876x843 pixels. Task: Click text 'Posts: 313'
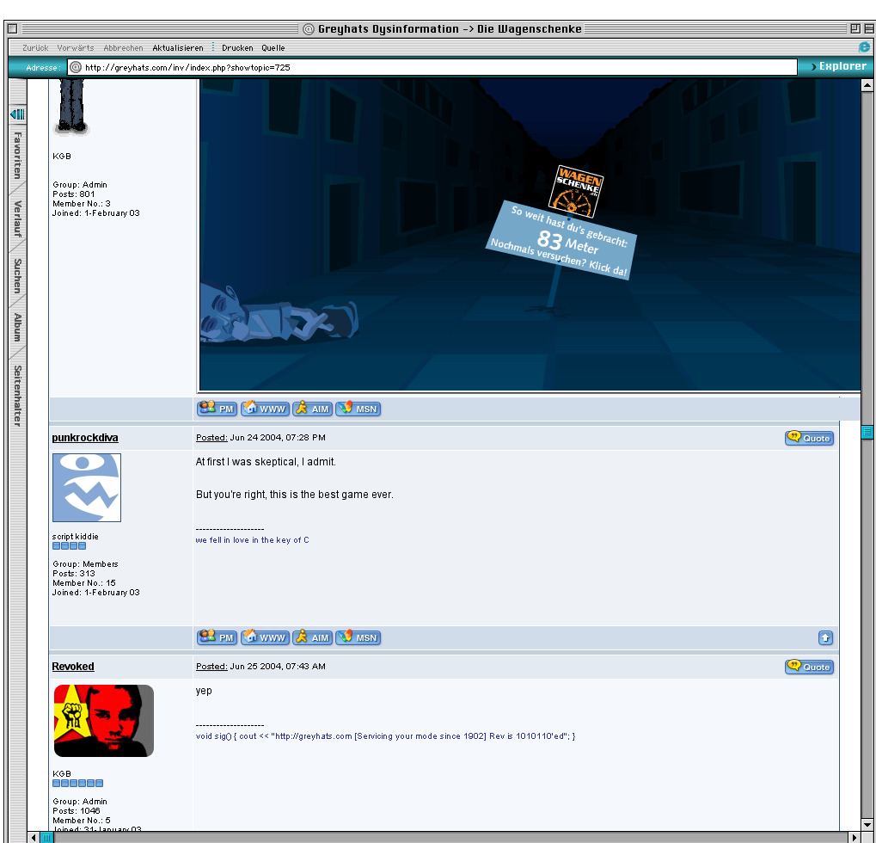[74, 574]
